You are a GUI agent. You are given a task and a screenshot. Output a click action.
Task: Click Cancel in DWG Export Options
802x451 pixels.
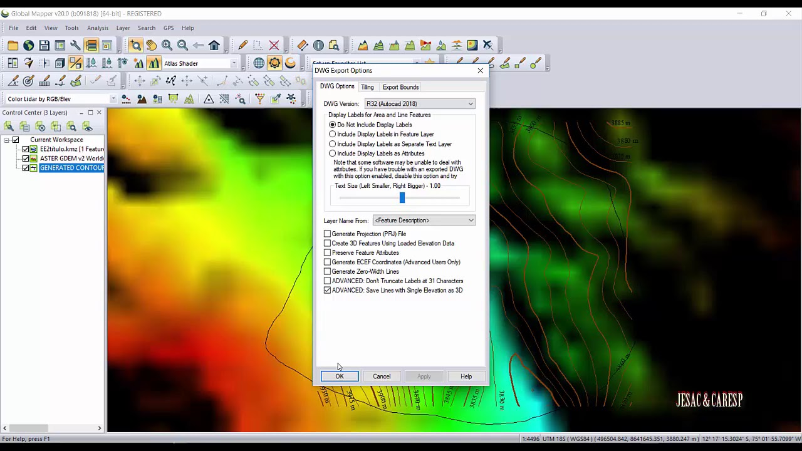point(382,376)
